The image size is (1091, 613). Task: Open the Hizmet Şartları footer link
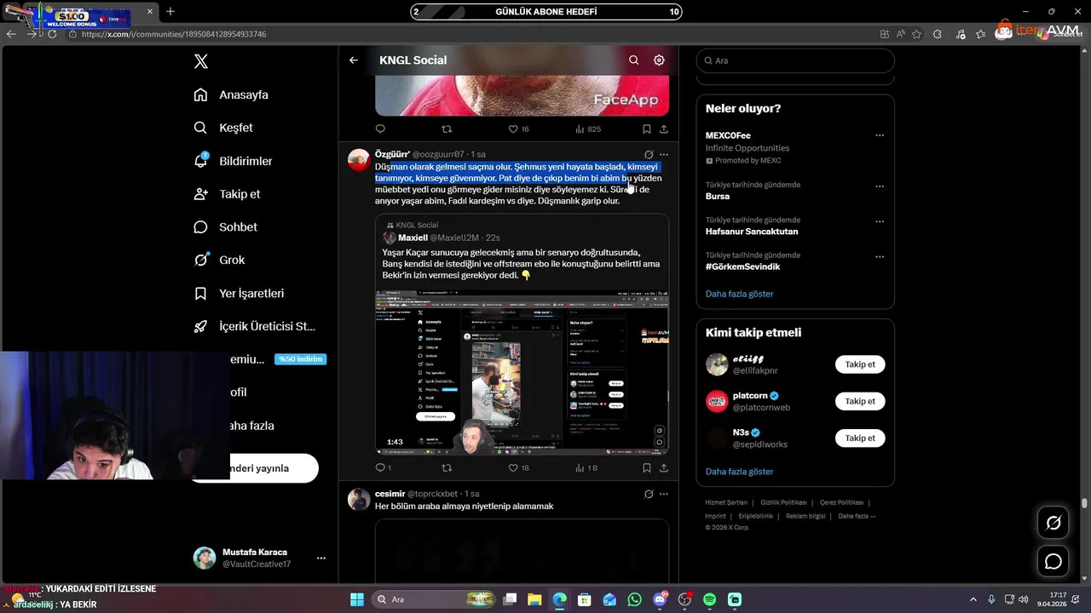(x=726, y=502)
